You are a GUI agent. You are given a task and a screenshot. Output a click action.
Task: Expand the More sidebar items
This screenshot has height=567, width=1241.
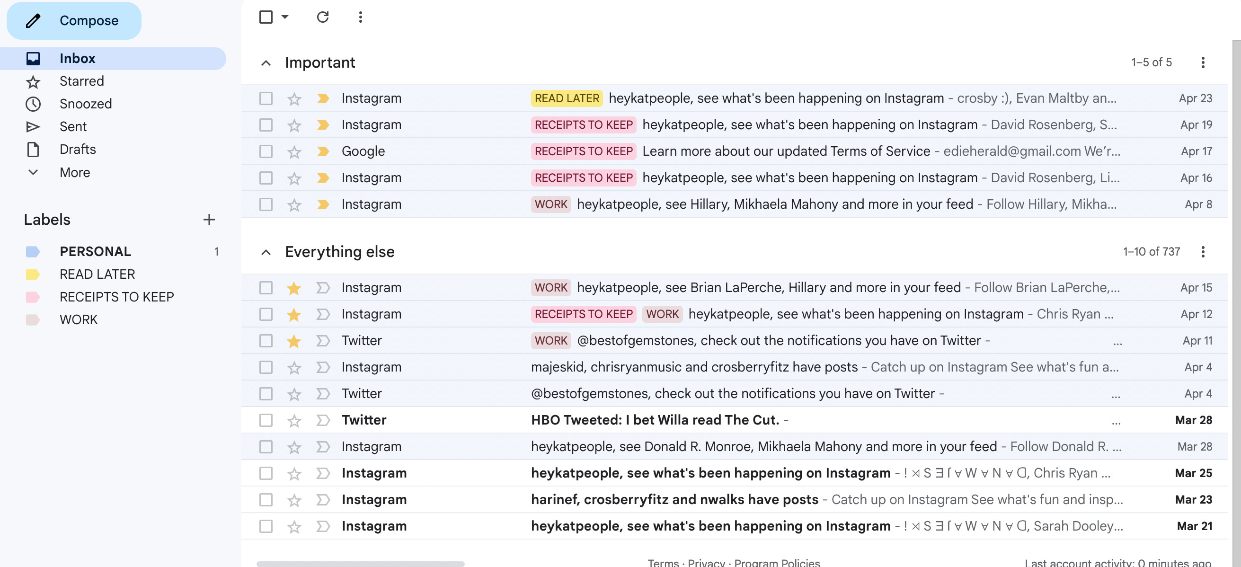[x=75, y=172]
